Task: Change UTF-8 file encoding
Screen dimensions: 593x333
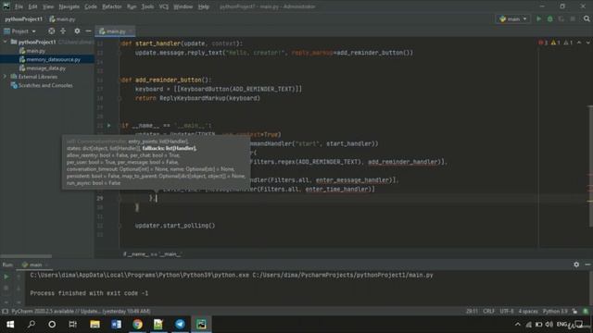Action: [507, 312]
